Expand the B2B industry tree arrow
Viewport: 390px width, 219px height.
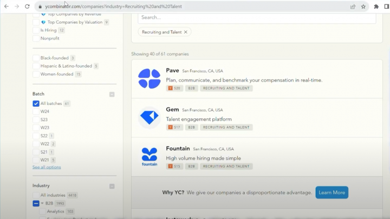[x=42, y=203]
